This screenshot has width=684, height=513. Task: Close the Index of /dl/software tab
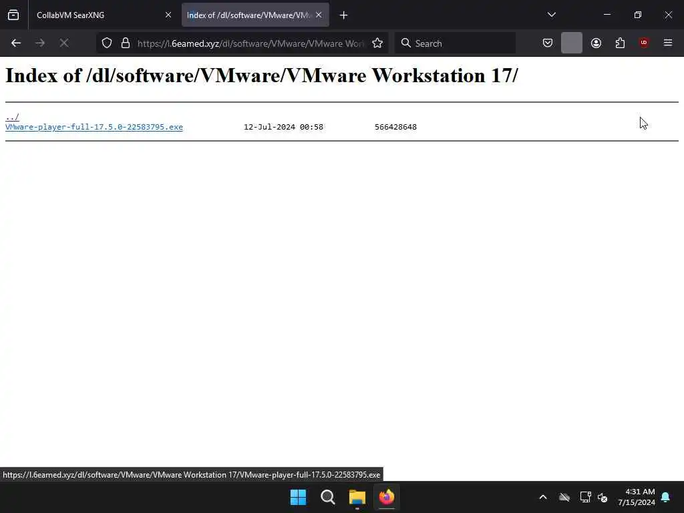pos(319,15)
